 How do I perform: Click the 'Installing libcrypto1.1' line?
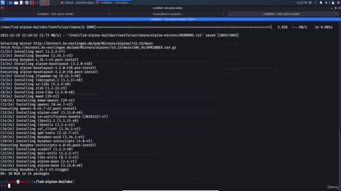(42, 80)
